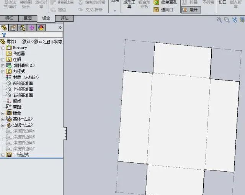This screenshot has width=245, height=195.
Task: Click the 传感器 sensor icon
Action: point(9,54)
